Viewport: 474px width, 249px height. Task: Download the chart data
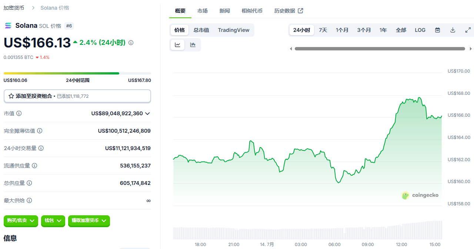point(453,30)
